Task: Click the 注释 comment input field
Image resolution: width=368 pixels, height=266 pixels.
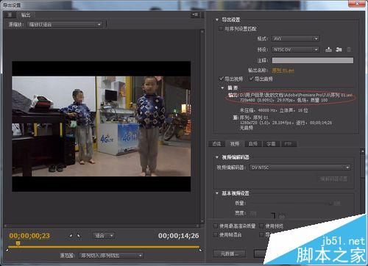Action: (x=313, y=60)
